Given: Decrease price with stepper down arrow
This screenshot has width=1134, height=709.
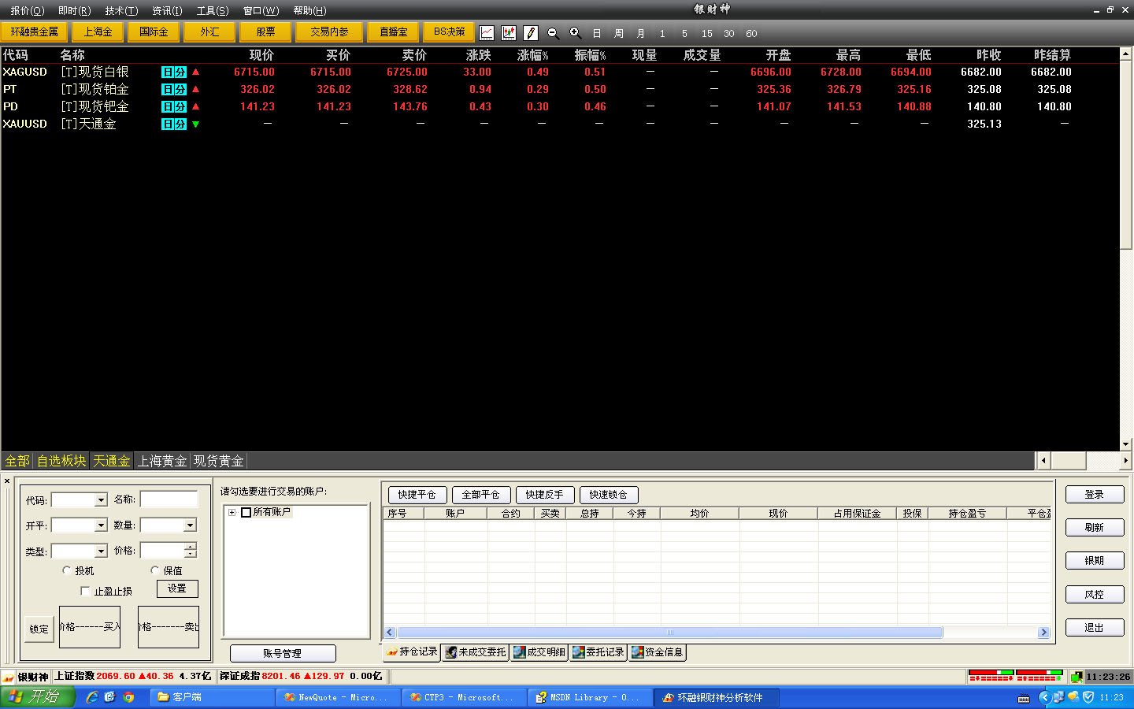Looking at the screenshot, I should click(191, 554).
